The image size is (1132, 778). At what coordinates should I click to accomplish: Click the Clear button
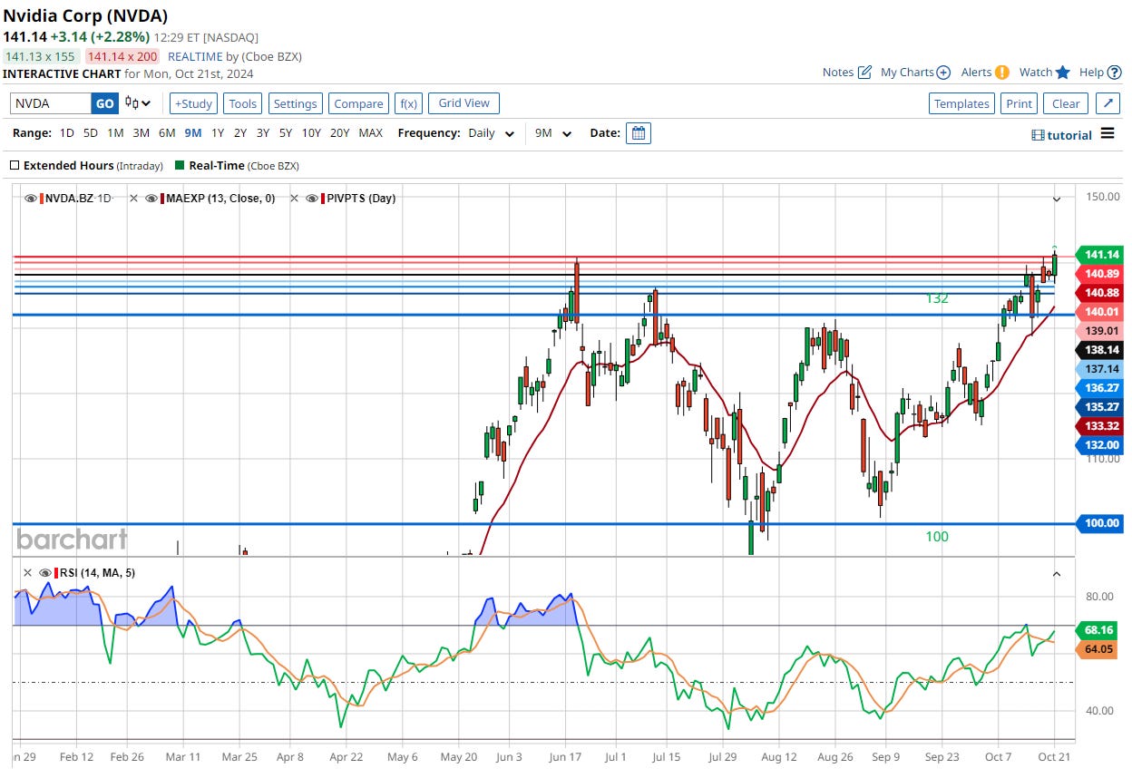(1066, 103)
